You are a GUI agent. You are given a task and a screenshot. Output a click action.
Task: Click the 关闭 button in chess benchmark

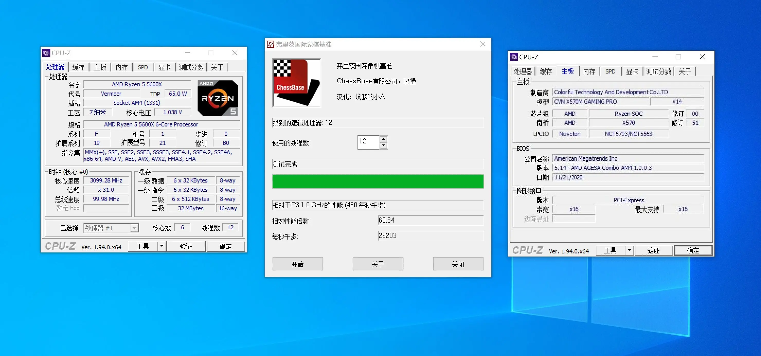tap(458, 264)
